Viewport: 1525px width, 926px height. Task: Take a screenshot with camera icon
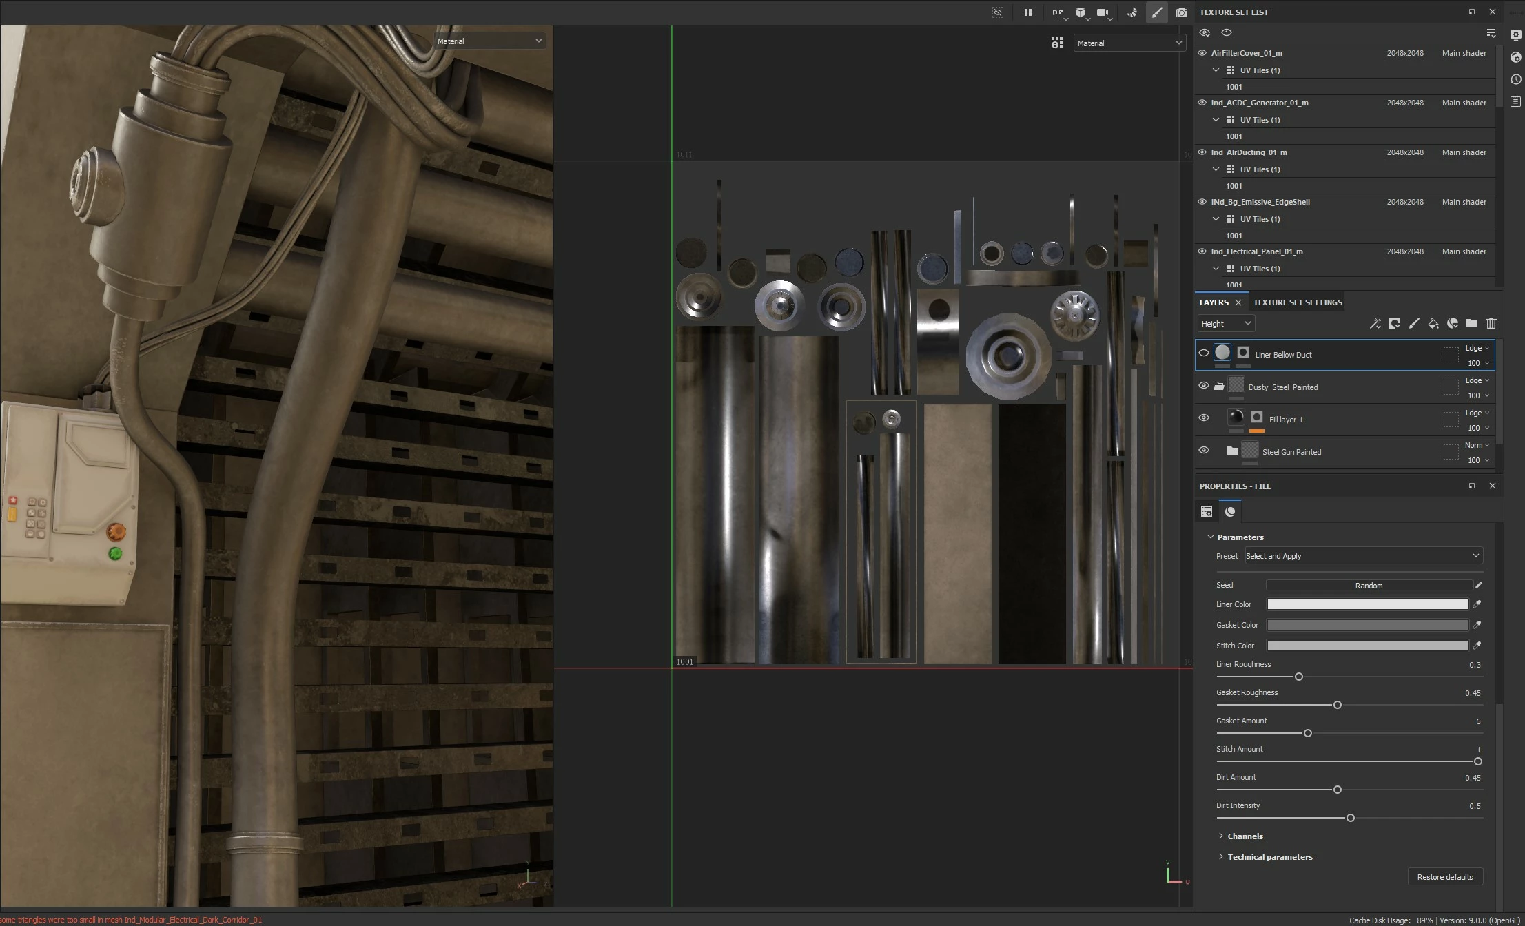pos(1181,12)
